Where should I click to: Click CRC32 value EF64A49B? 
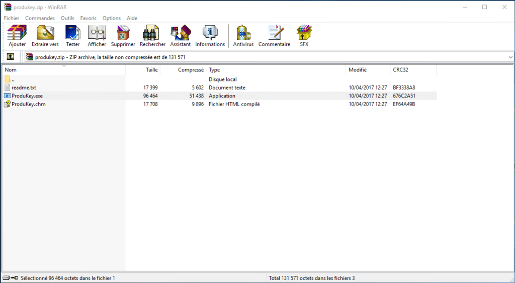click(x=404, y=104)
